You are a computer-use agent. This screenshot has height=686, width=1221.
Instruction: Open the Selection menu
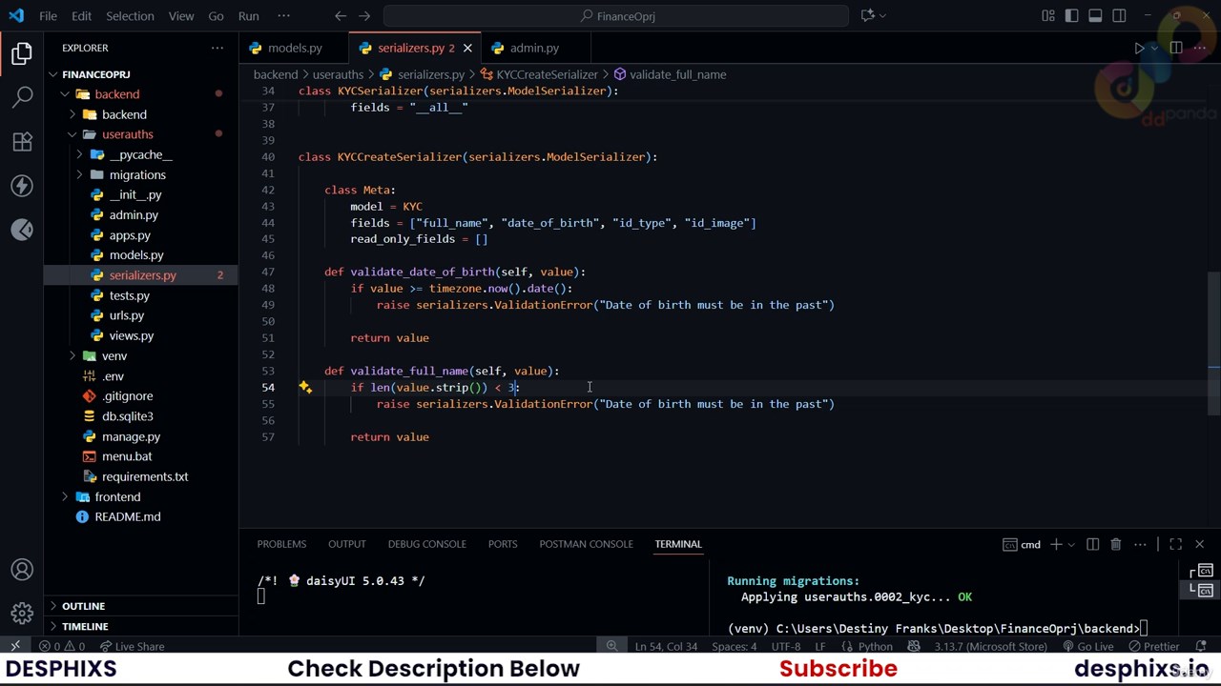[130, 15]
